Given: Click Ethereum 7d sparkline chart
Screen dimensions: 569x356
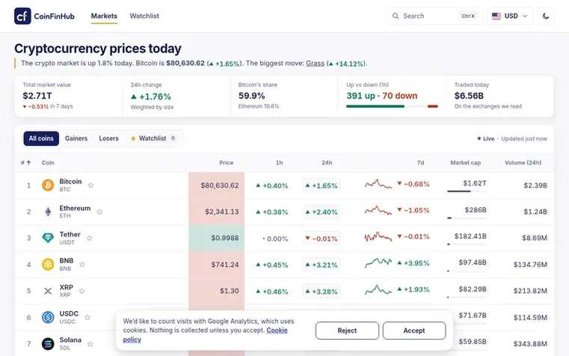Looking at the screenshot, I should [x=378, y=210].
